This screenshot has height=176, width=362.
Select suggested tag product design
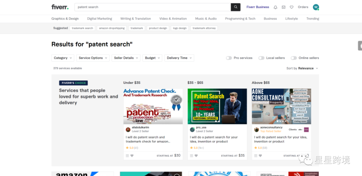(158, 28)
